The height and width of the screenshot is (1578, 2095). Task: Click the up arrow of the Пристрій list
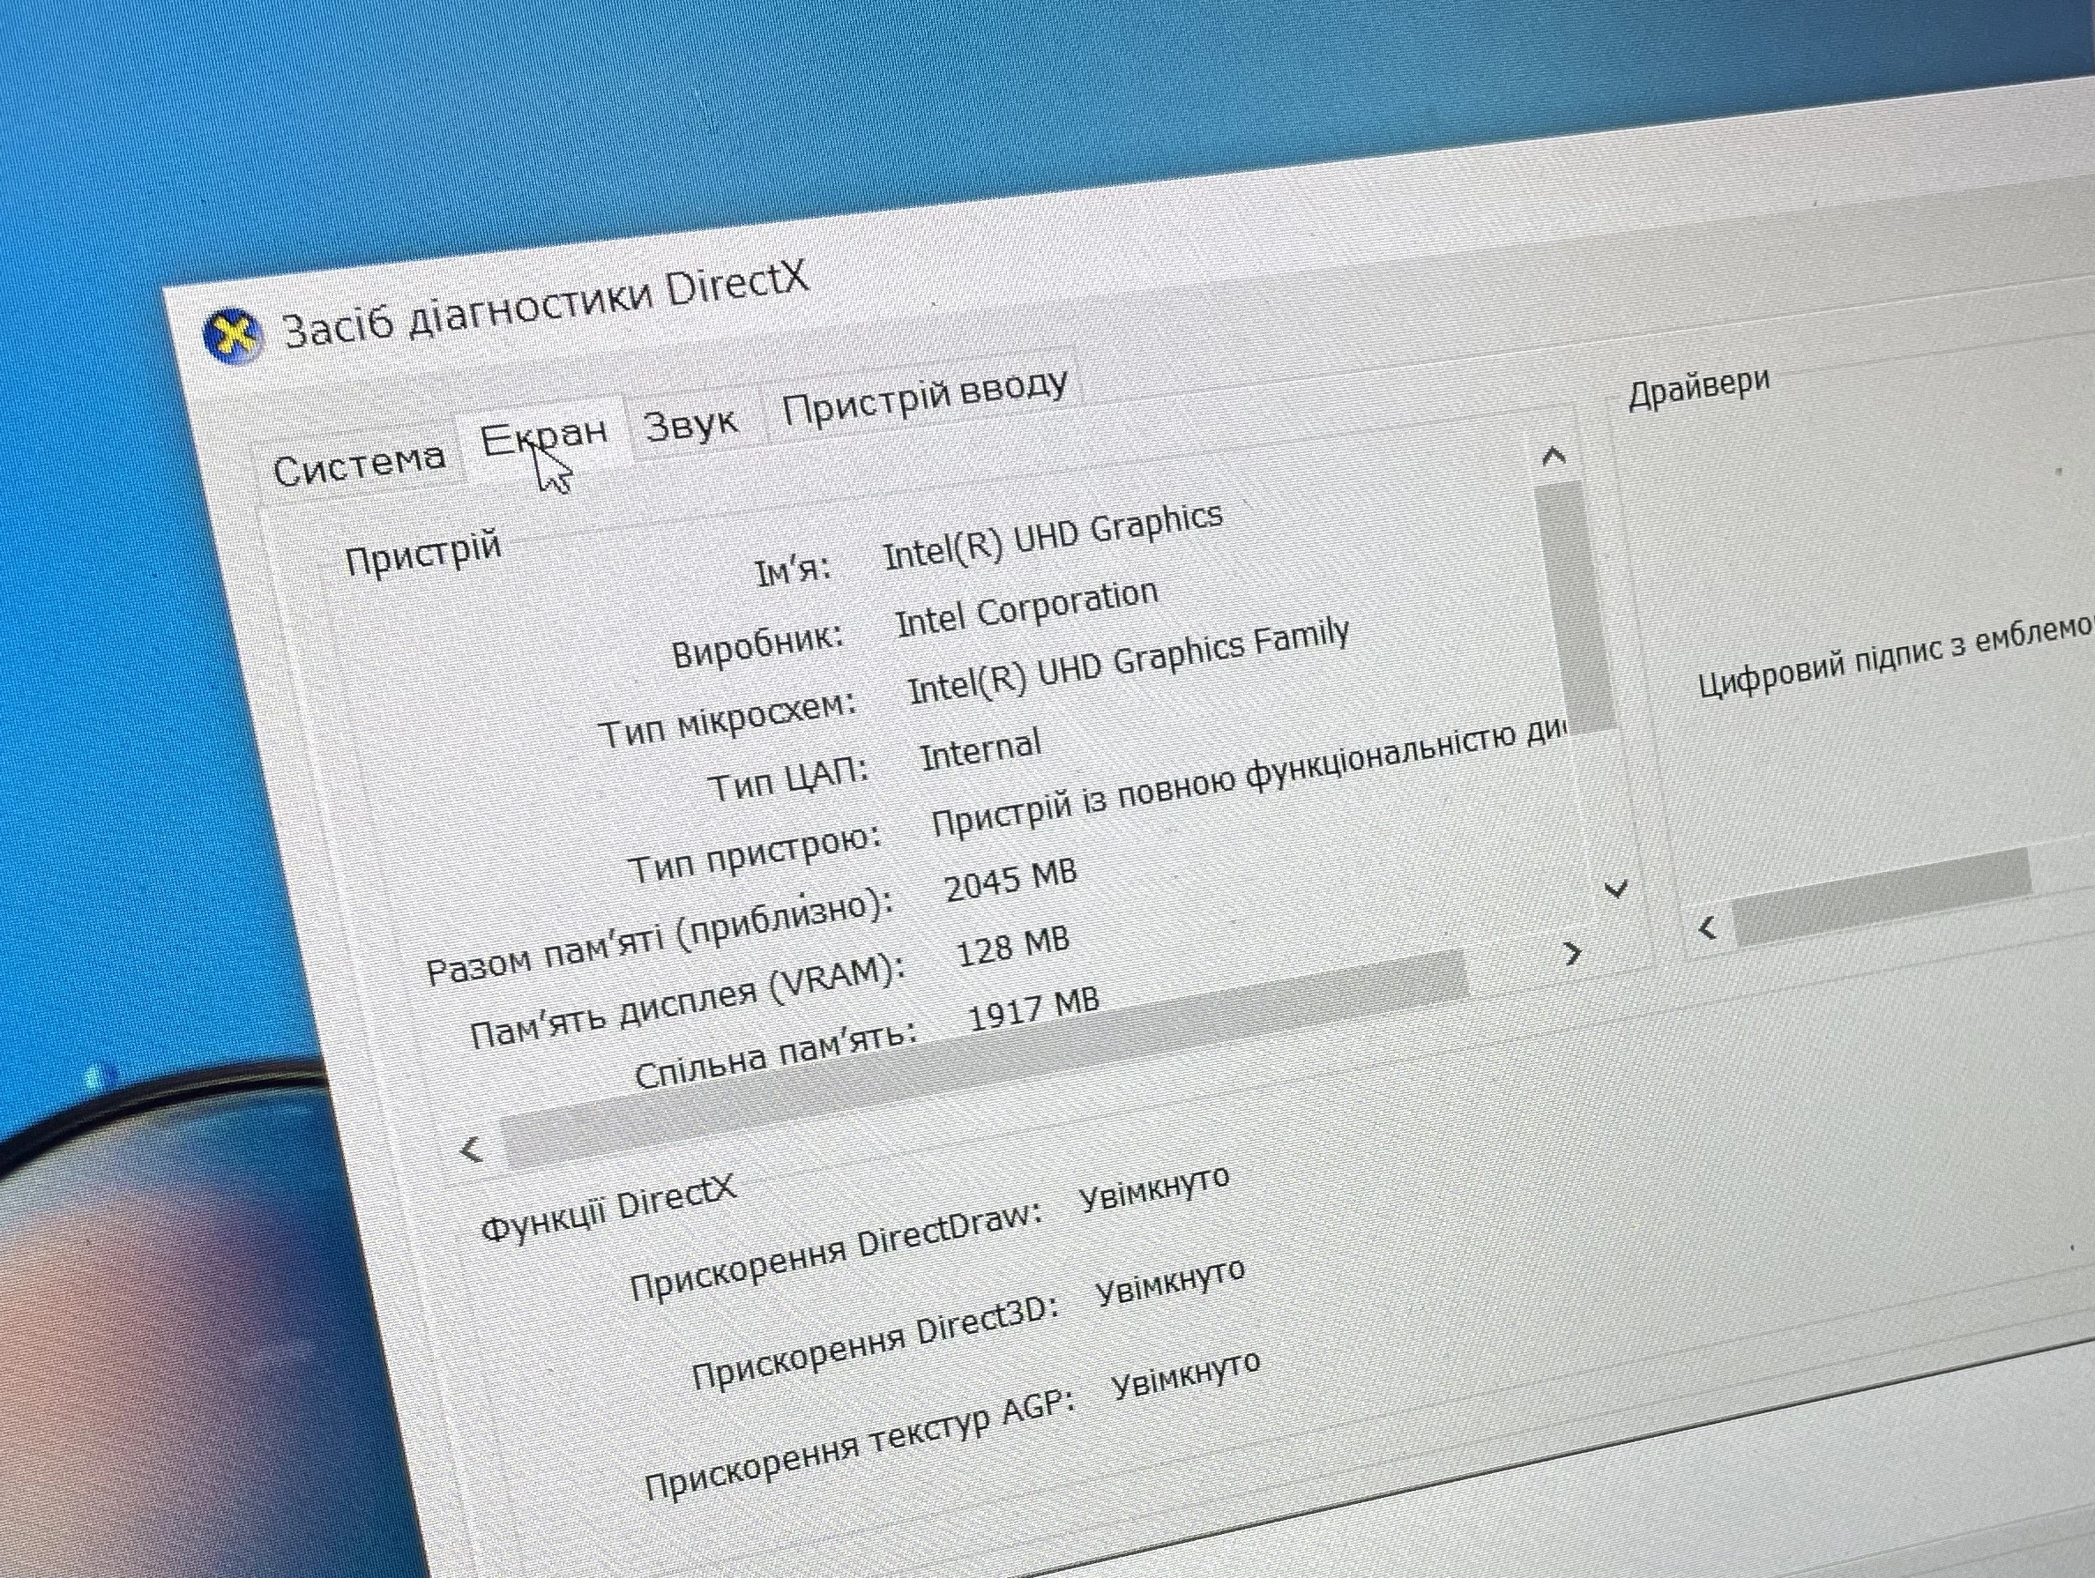1554,458
